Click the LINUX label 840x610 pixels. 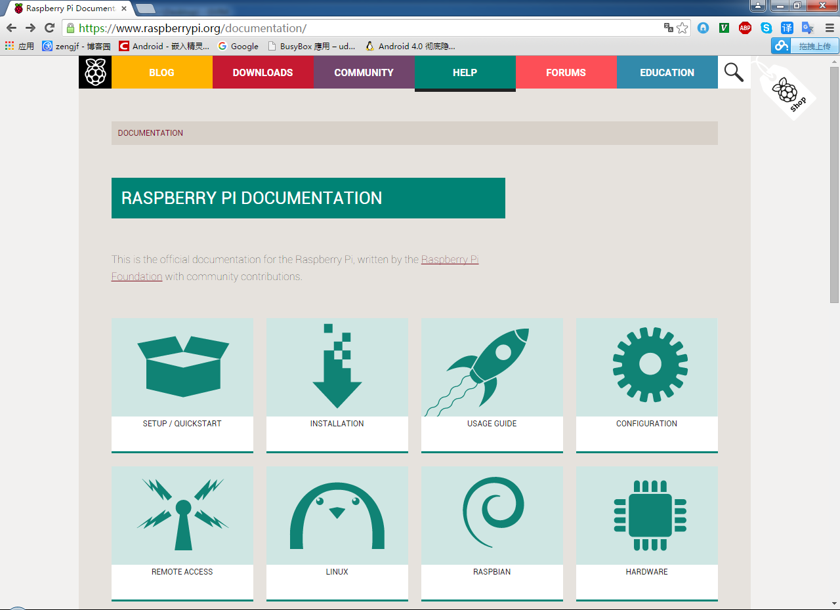(337, 572)
